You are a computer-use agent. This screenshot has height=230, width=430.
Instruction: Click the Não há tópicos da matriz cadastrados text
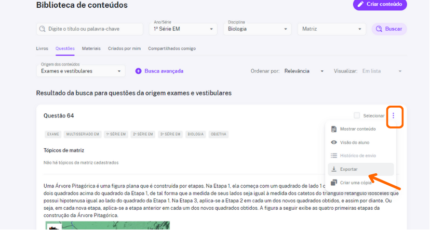pos(81,163)
